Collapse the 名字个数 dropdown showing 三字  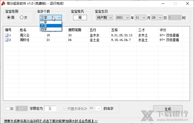click(51, 17)
